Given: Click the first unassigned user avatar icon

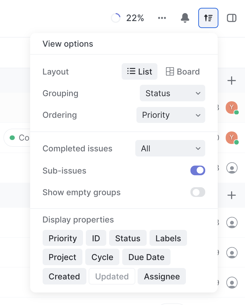Looking at the screenshot, I should pos(232,168).
